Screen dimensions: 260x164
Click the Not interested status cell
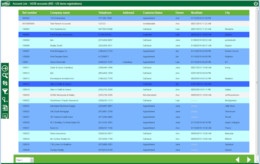(149, 95)
